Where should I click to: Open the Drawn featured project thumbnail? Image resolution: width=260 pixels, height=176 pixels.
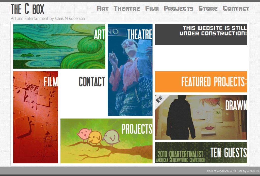[201, 117]
